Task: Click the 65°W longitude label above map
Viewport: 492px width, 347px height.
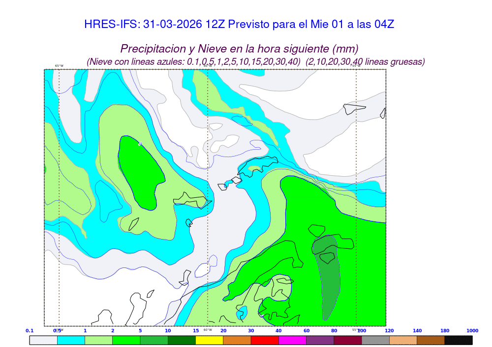Action: pyautogui.click(x=59, y=66)
